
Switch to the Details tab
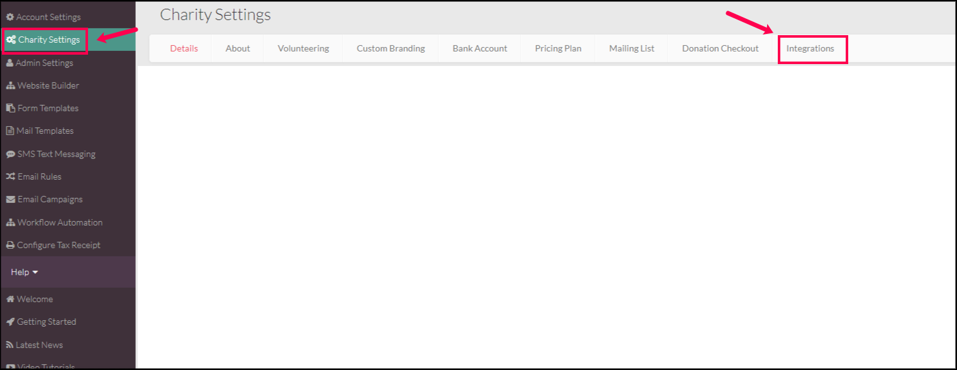[184, 48]
